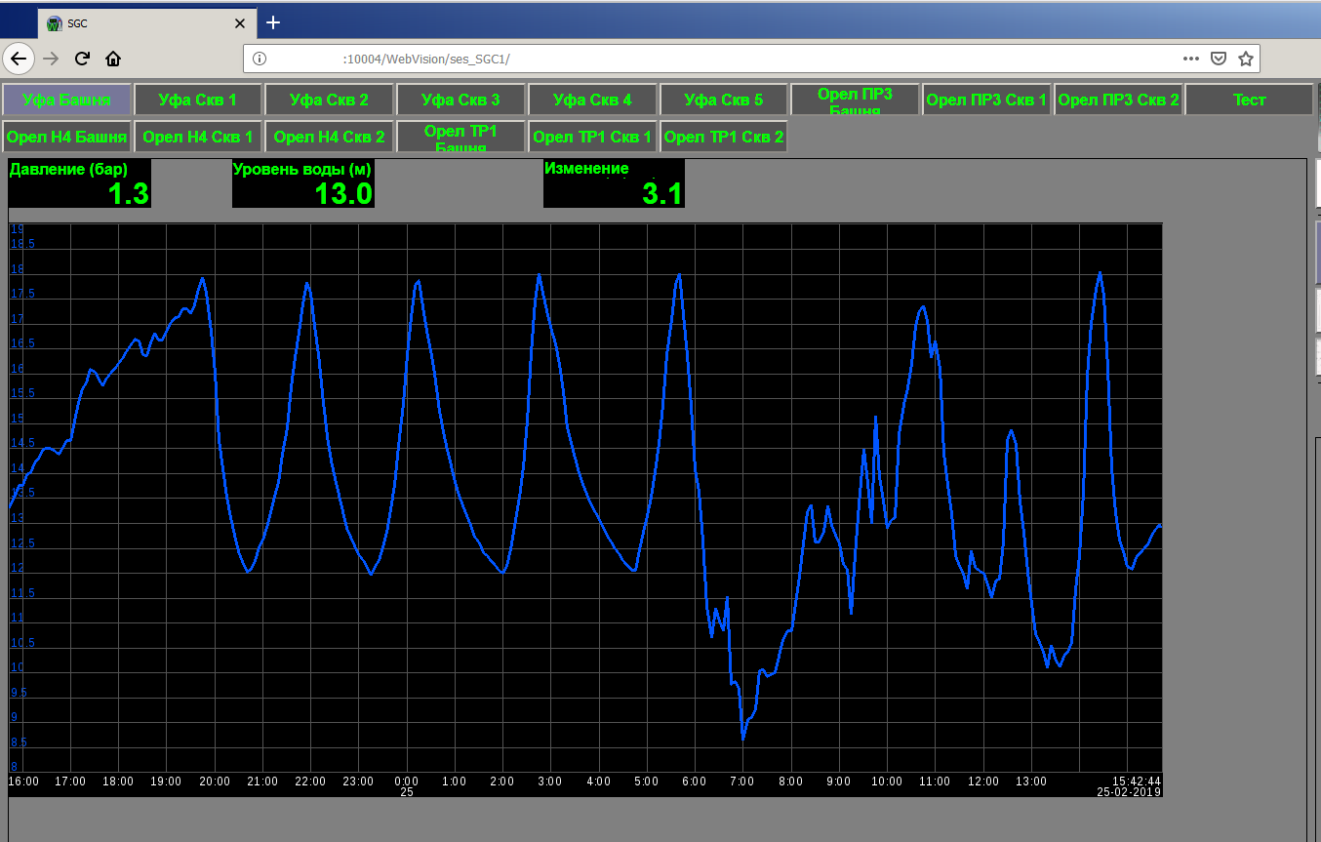Reload the WebVision page
1321x842 pixels.
[x=82, y=59]
